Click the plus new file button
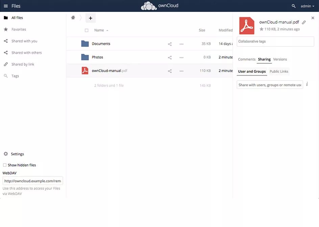 coord(91,18)
